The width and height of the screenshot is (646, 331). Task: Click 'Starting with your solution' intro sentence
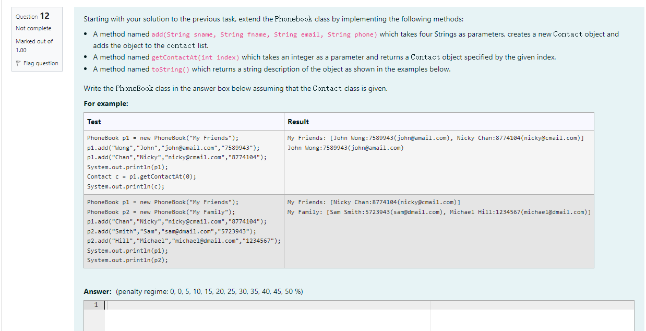[x=273, y=19]
